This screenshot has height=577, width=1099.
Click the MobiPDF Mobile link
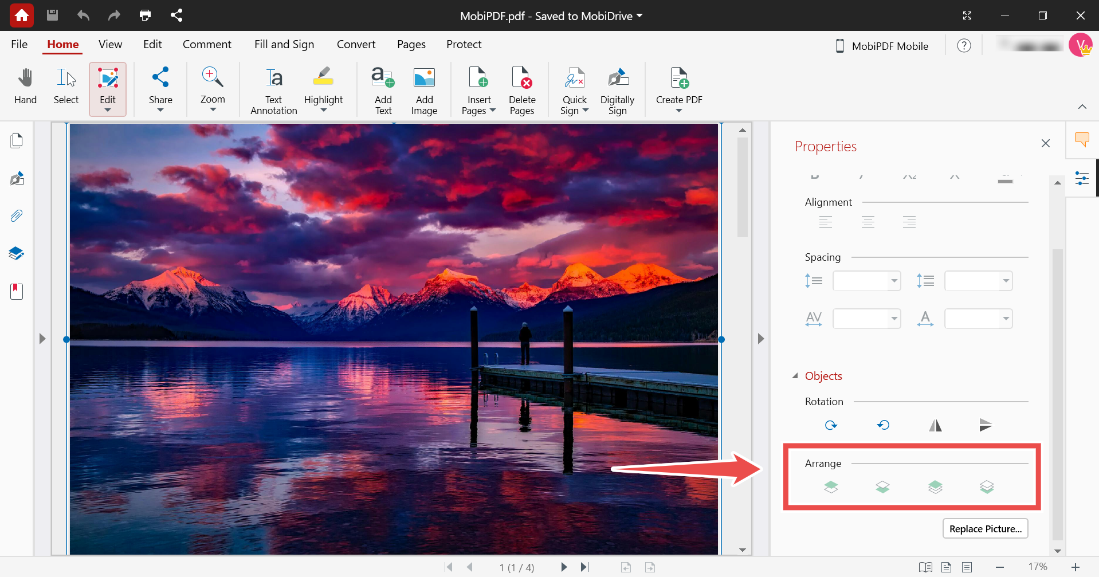point(881,46)
